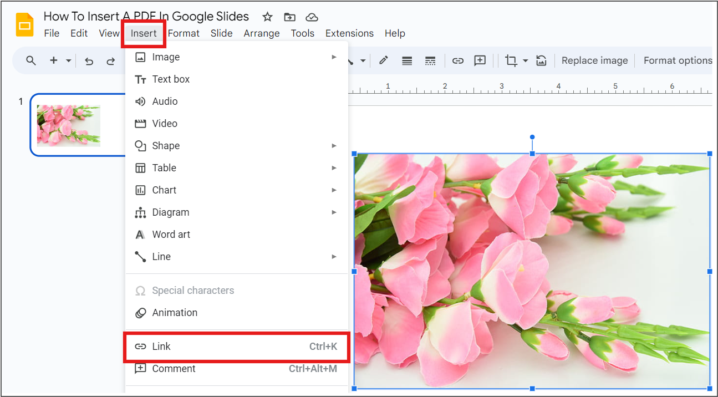Image resolution: width=718 pixels, height=397 pixels.
Task: Click the insert link icon in the toolbar
Action: (x=458, y=60)
